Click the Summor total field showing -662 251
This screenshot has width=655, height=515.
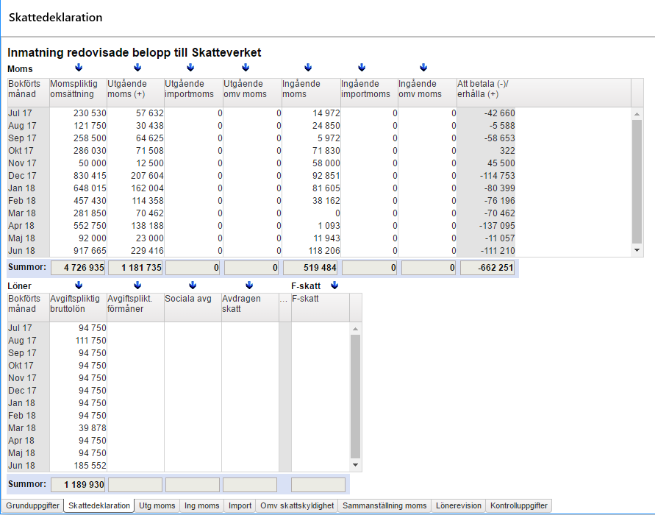487,268
